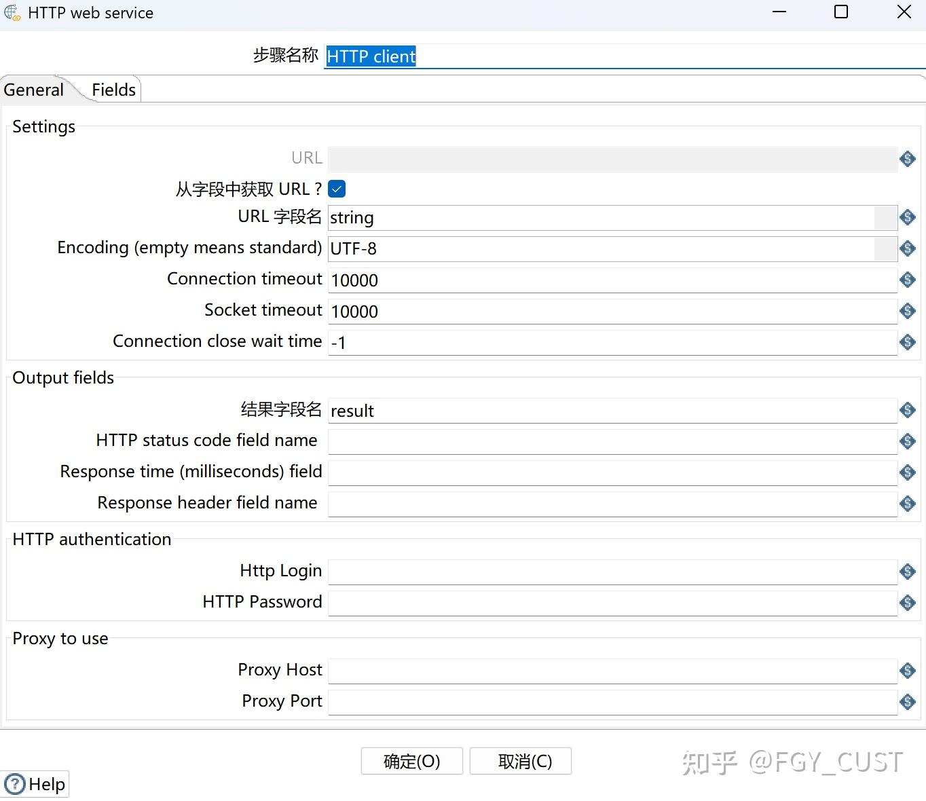Click the HTTP status code field name input
The height and width of the screenshot is (801, 926).
[x=612, y=442]
